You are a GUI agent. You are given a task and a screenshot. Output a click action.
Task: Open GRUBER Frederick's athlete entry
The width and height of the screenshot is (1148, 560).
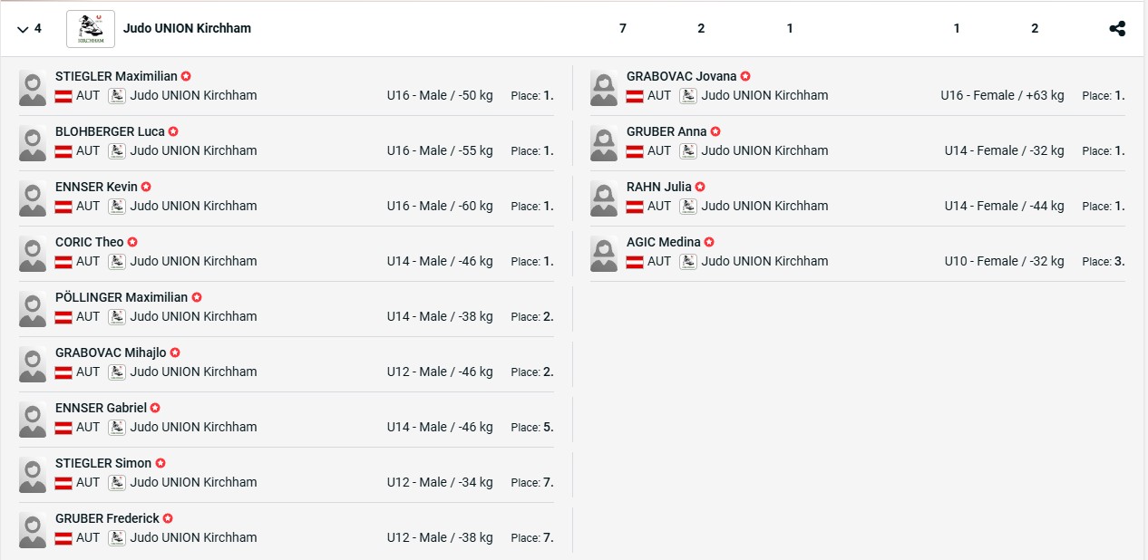click(107, 518)
